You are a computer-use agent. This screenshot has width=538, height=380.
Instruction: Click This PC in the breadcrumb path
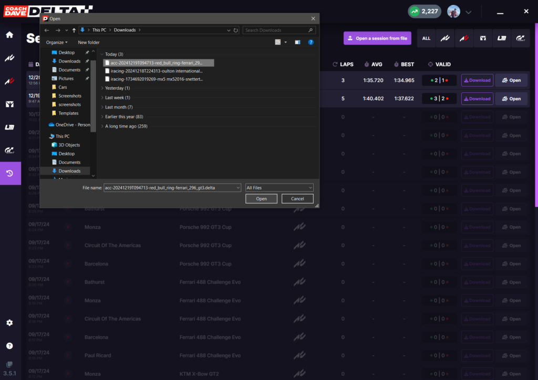pyautogui.click(x=99, y=30)
